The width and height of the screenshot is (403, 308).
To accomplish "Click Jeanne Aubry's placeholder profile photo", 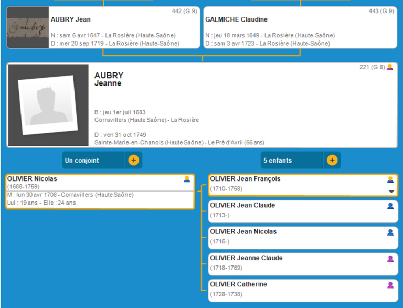I will [48, 105].
